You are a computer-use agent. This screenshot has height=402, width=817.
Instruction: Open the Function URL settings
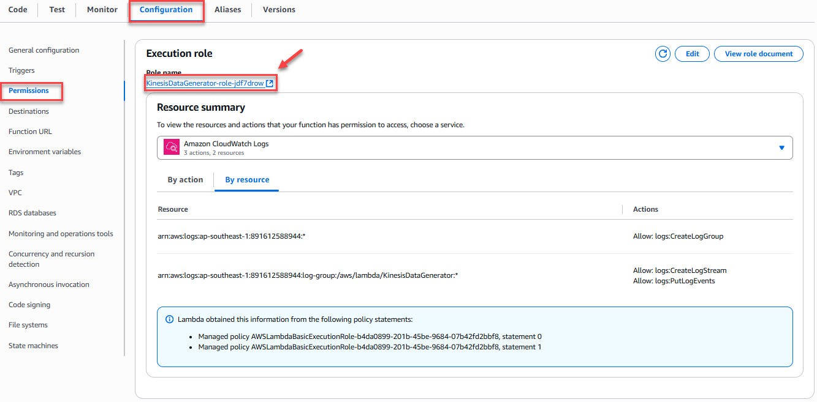(30, 132)
